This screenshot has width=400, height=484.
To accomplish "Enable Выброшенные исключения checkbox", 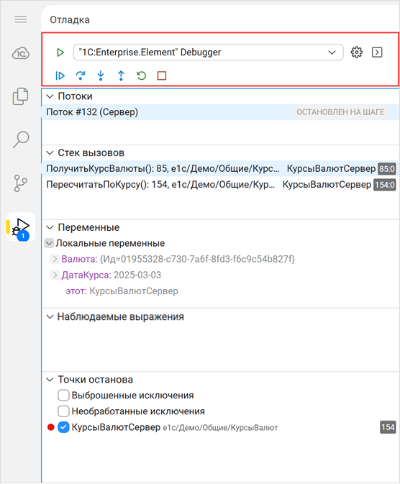I will point(63,395).
